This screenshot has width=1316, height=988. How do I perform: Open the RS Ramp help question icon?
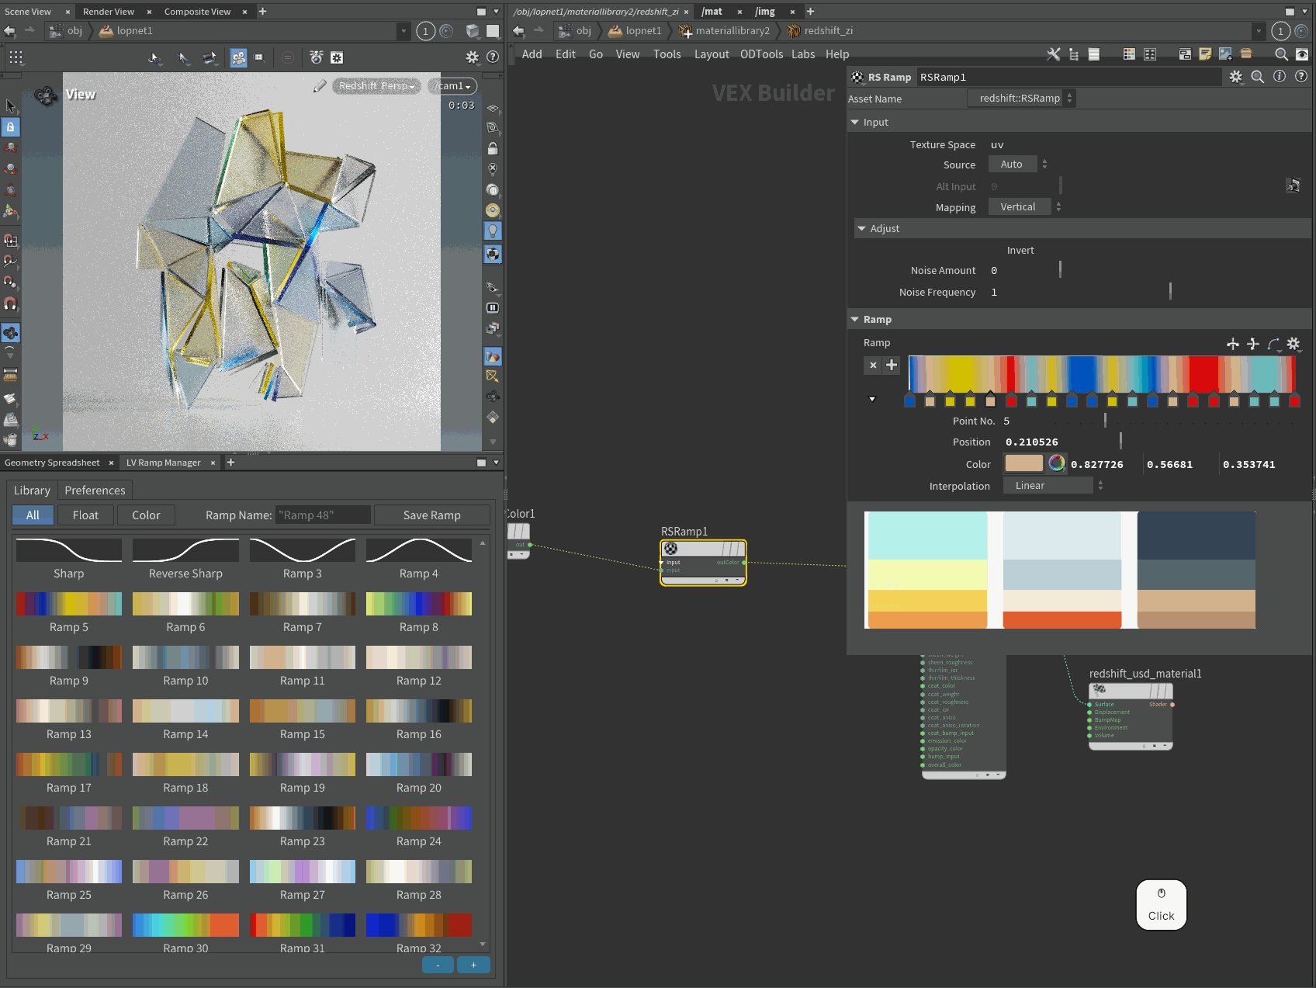(1301, 77)
